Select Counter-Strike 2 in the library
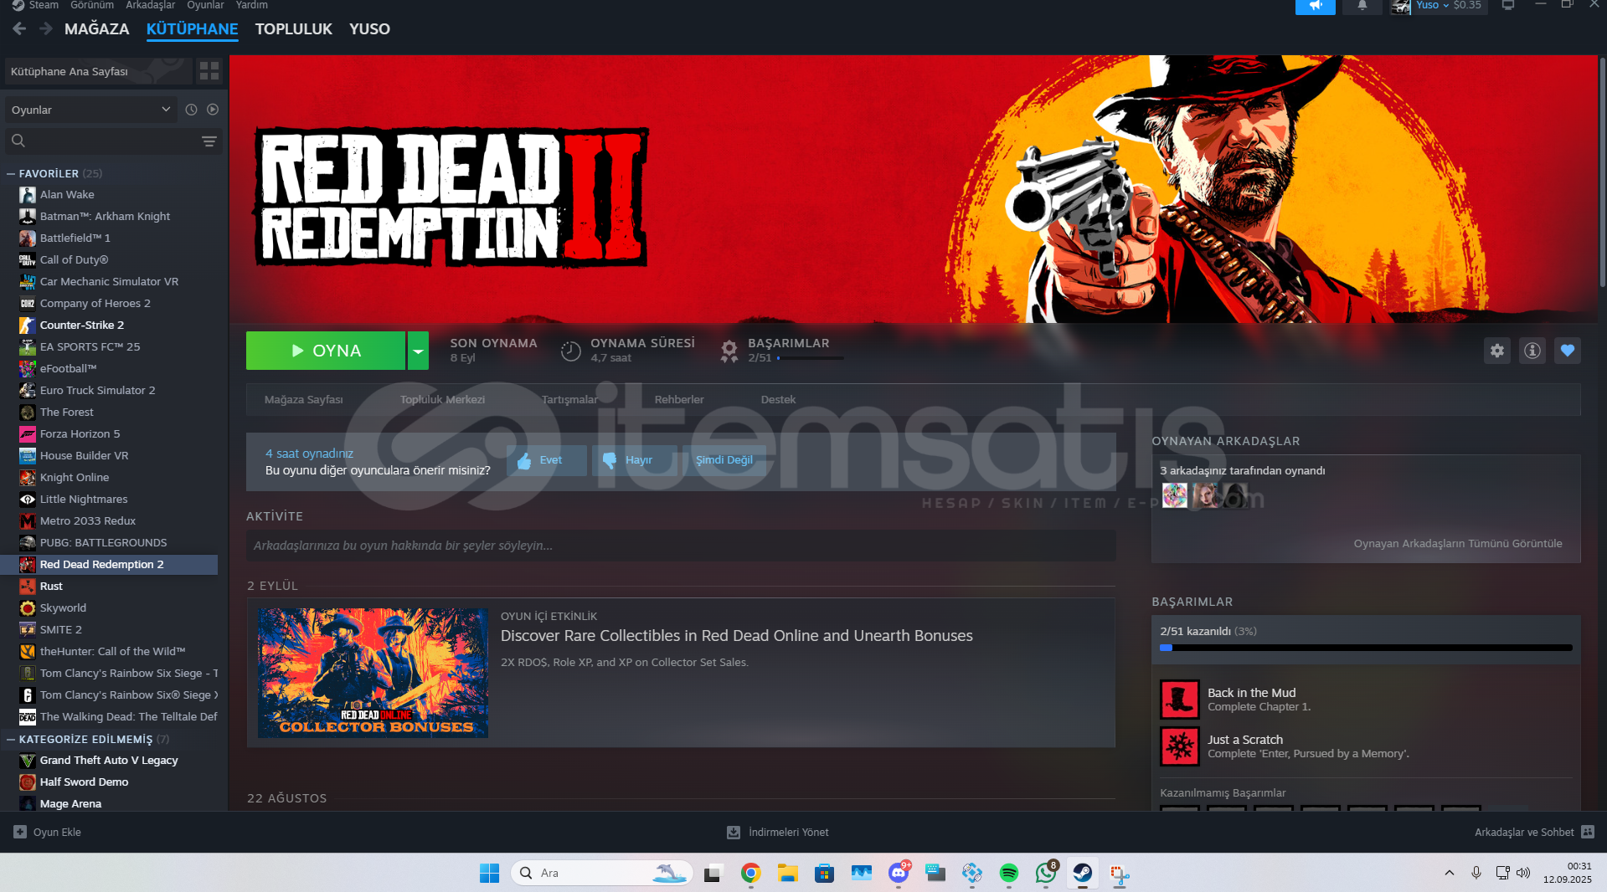This screenshot has width=1607, height=892. pyautogui.click(x=82, y=326)
